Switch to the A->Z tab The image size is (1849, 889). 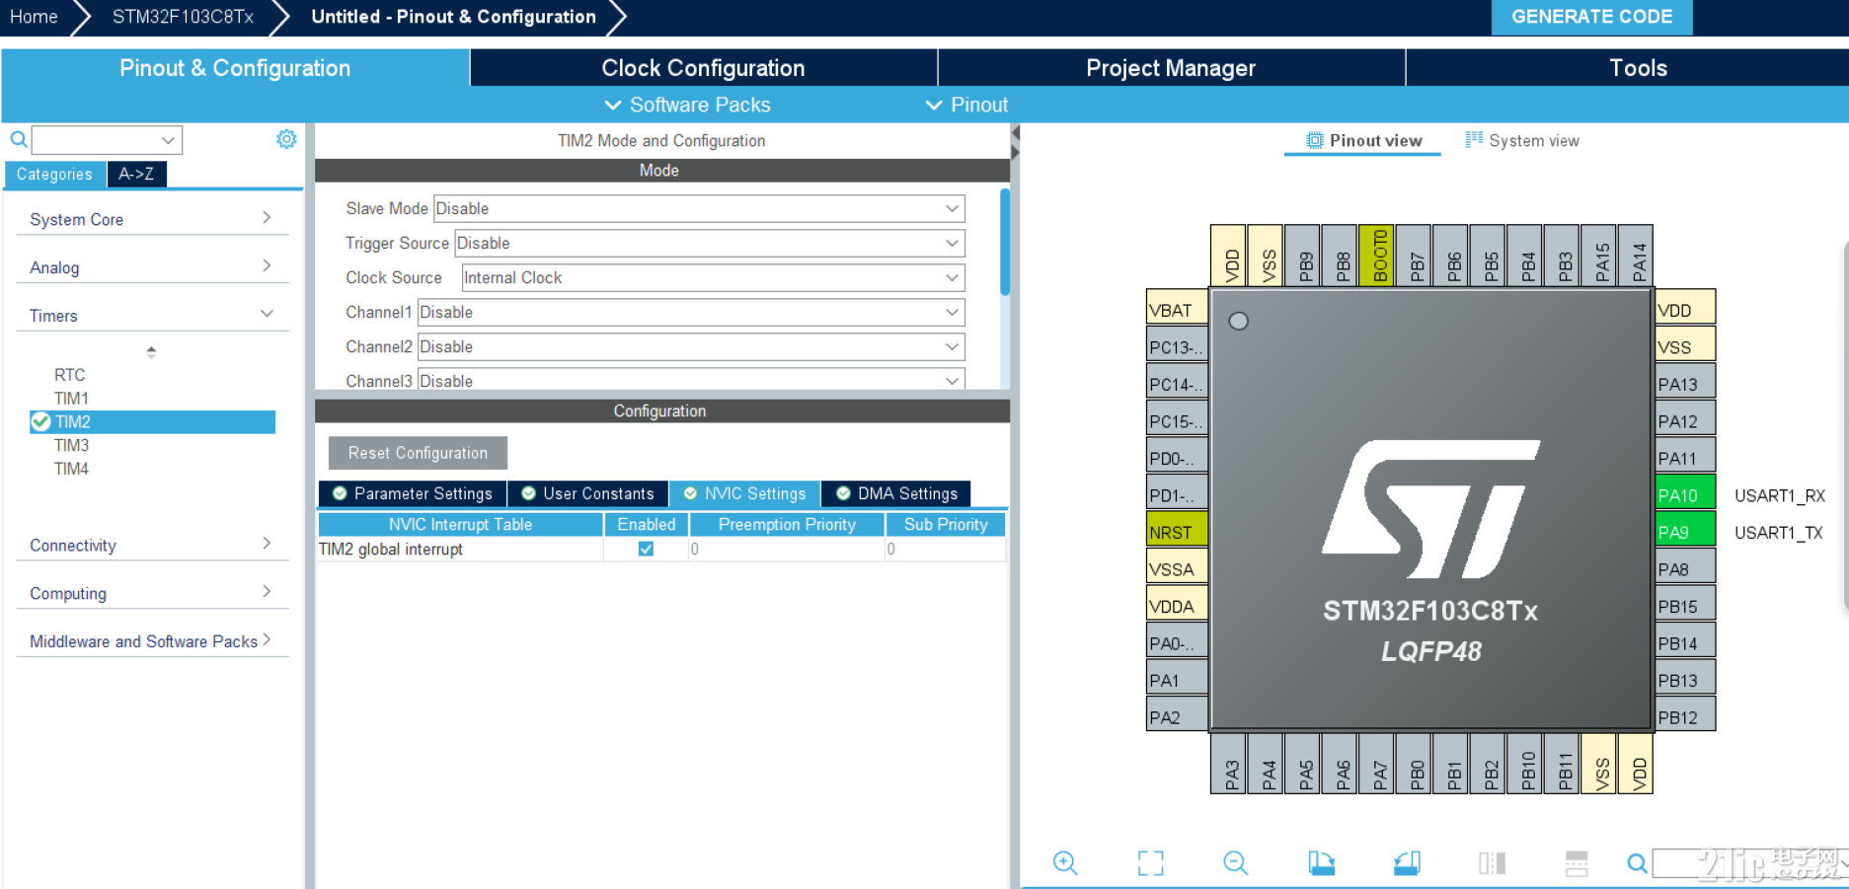[x=136, y=174]
